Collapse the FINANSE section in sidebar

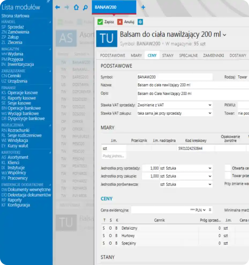(x=50, y=88)
